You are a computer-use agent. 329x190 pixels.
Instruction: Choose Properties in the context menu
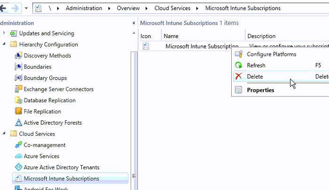pos(281,90)
